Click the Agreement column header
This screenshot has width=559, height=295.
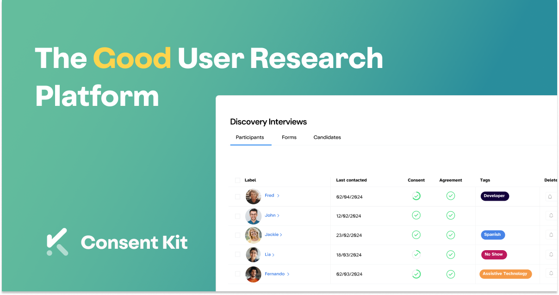(x=451, y=180)
